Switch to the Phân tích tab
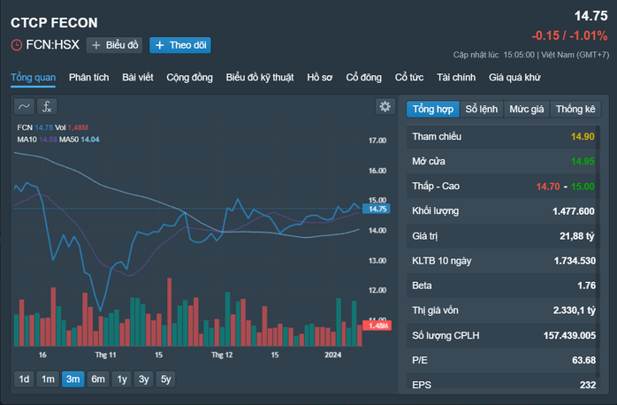The height and width of the screenshot is (405, 617). coord(89,78)
